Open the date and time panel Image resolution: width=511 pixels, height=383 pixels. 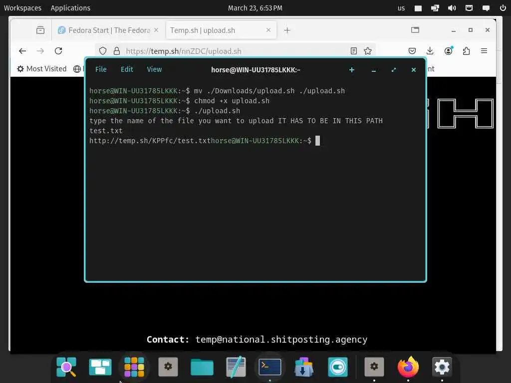255,8
